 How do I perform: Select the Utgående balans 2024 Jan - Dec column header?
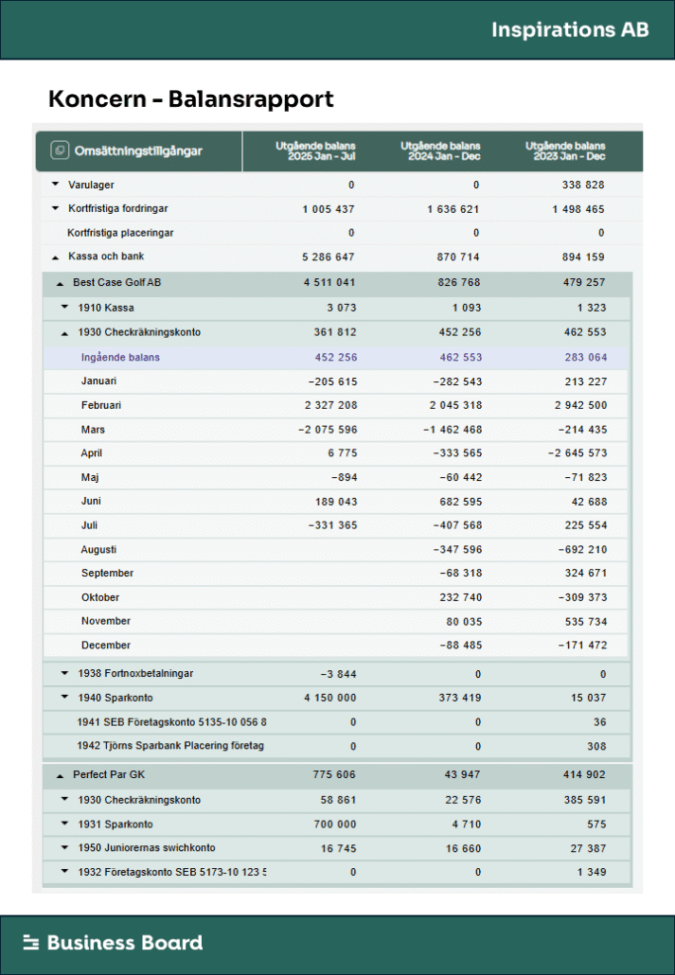tap(440, 151)
